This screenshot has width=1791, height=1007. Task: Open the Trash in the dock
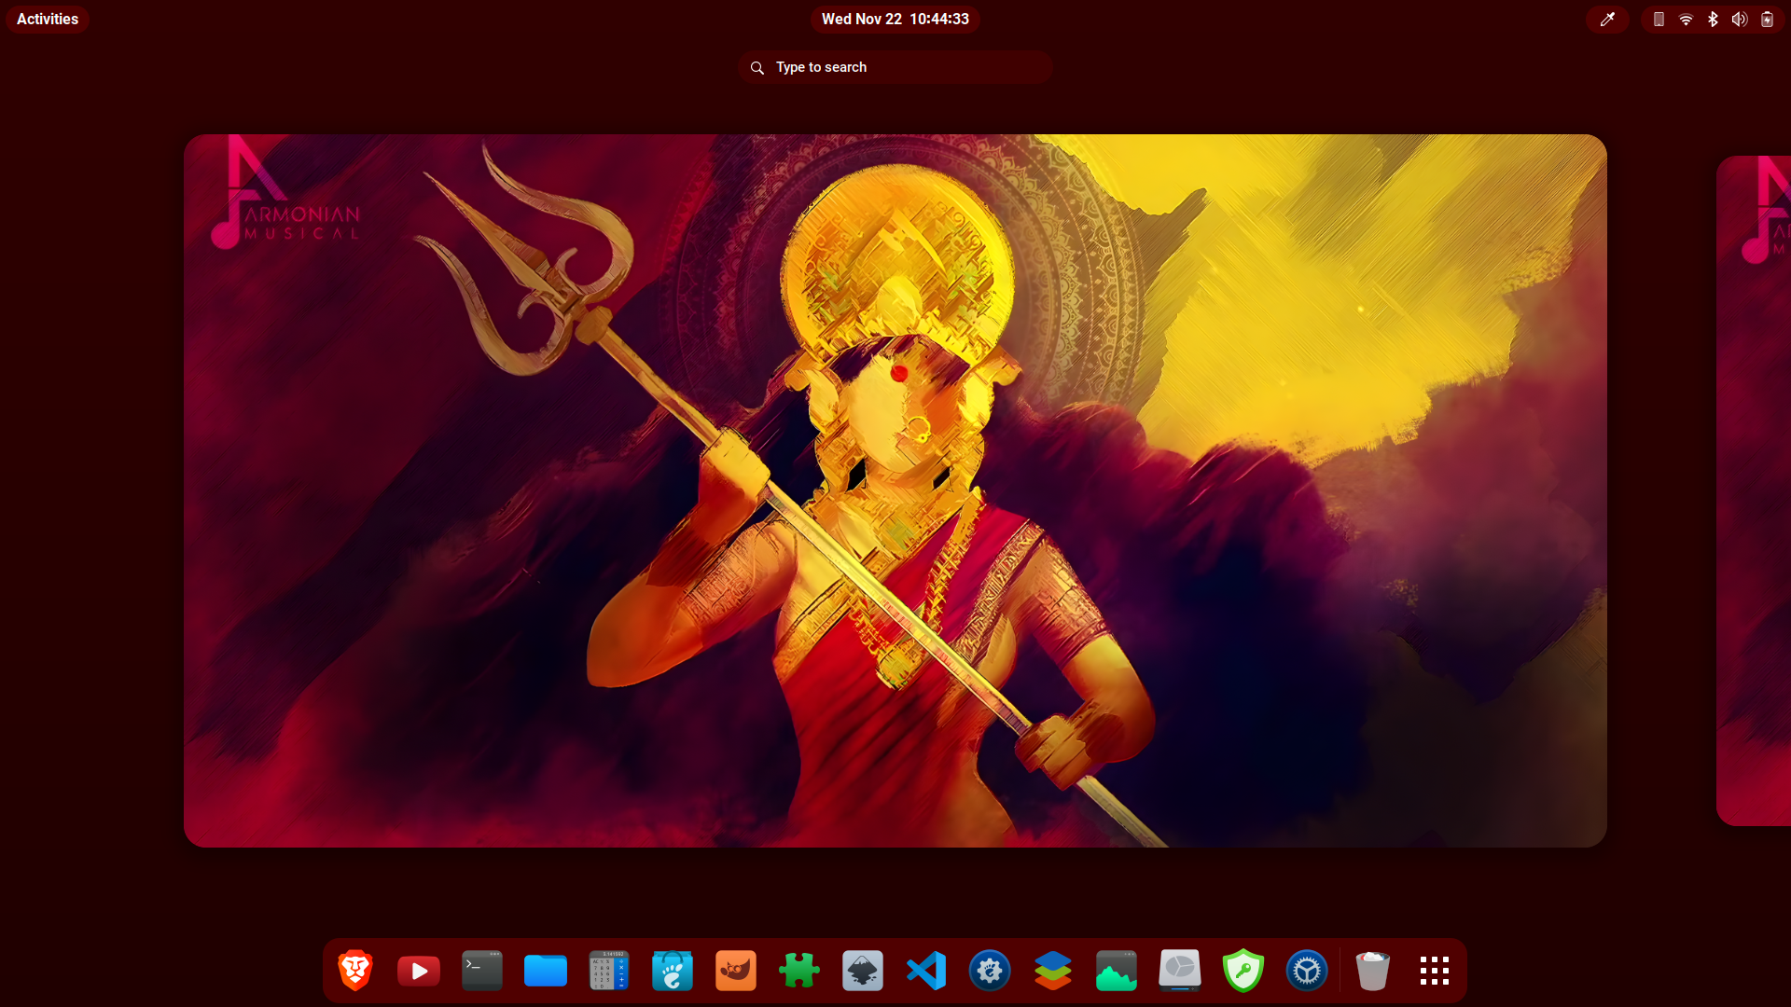[x=1372, y=971]
